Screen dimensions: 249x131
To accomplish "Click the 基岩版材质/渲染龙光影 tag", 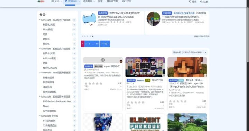I will (184, 13).
